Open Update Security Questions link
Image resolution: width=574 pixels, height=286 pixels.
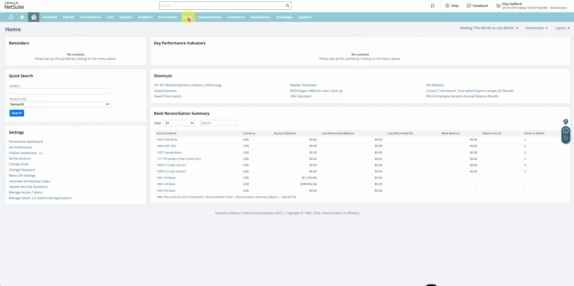tap(28, 187)
